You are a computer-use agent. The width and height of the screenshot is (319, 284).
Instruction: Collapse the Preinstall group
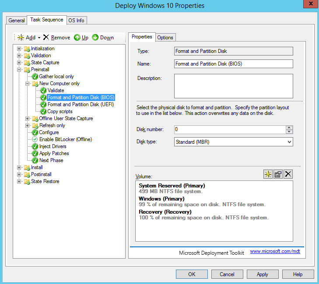click(19, 69)
